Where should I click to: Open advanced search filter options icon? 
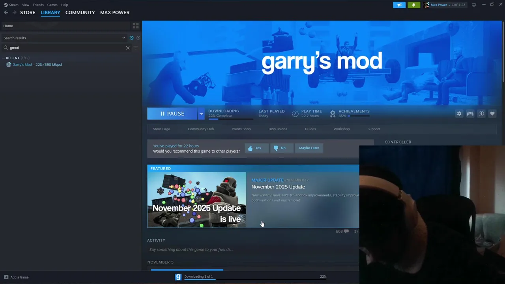135,48
